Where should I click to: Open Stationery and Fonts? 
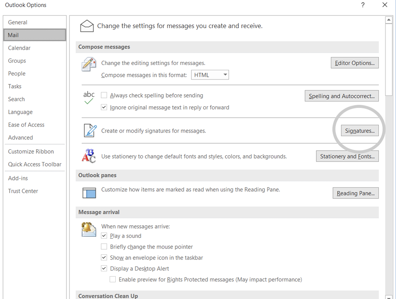pyautogui.click(x=348, y=156)
